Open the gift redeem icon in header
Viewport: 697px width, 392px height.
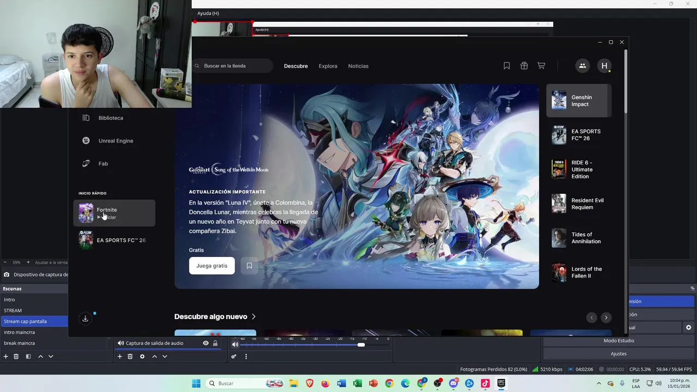(x=524, y=66)
